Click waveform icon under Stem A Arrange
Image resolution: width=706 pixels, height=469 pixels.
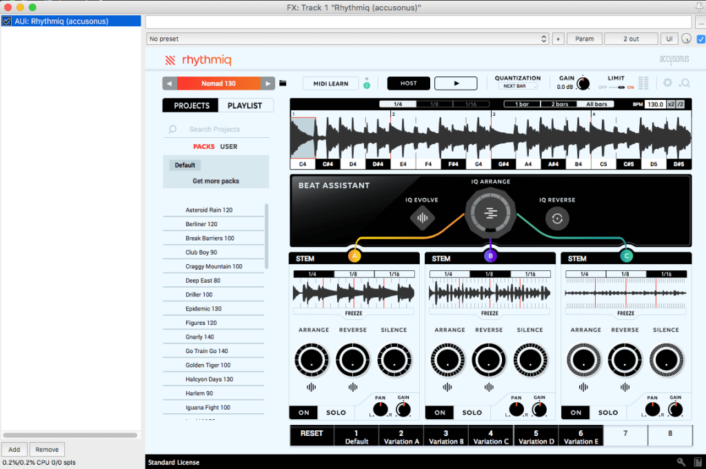click(x=311, y=386)
